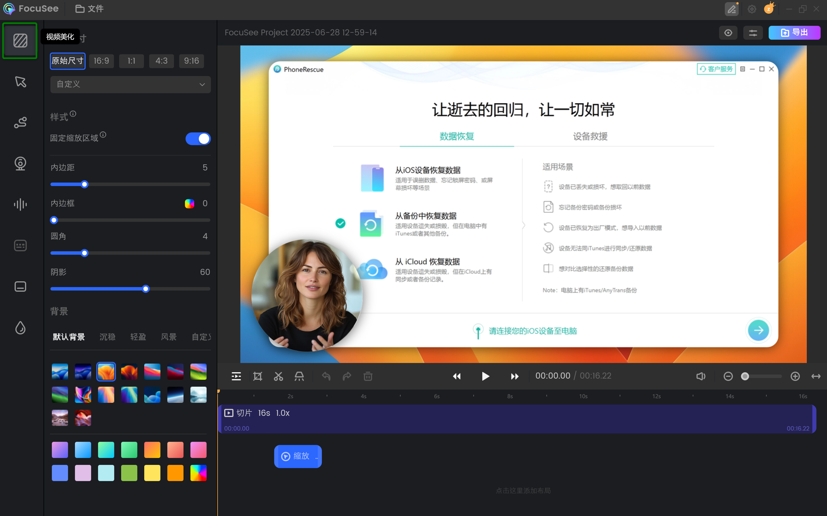
Task: Select the 1:1 aspect ratio
Action: coord(131,61)
